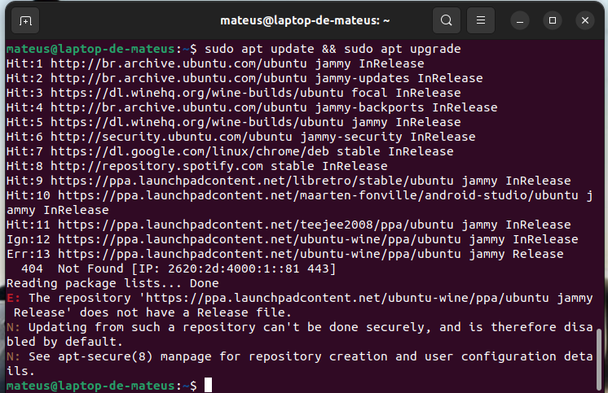
Task: Click the Hit:7 dl.google.com chrome line
Action: pyautogui.click(x=230, y=152)
